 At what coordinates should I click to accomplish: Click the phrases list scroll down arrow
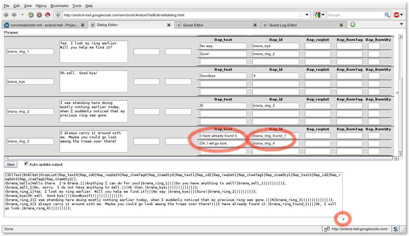click(x=400, y=154)
